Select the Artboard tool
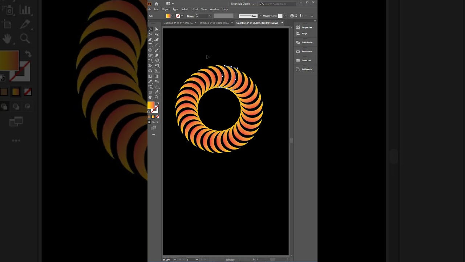The image size is (465, 262). point(150,92)
